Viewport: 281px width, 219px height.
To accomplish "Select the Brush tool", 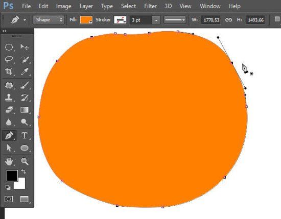I will 25,85.
